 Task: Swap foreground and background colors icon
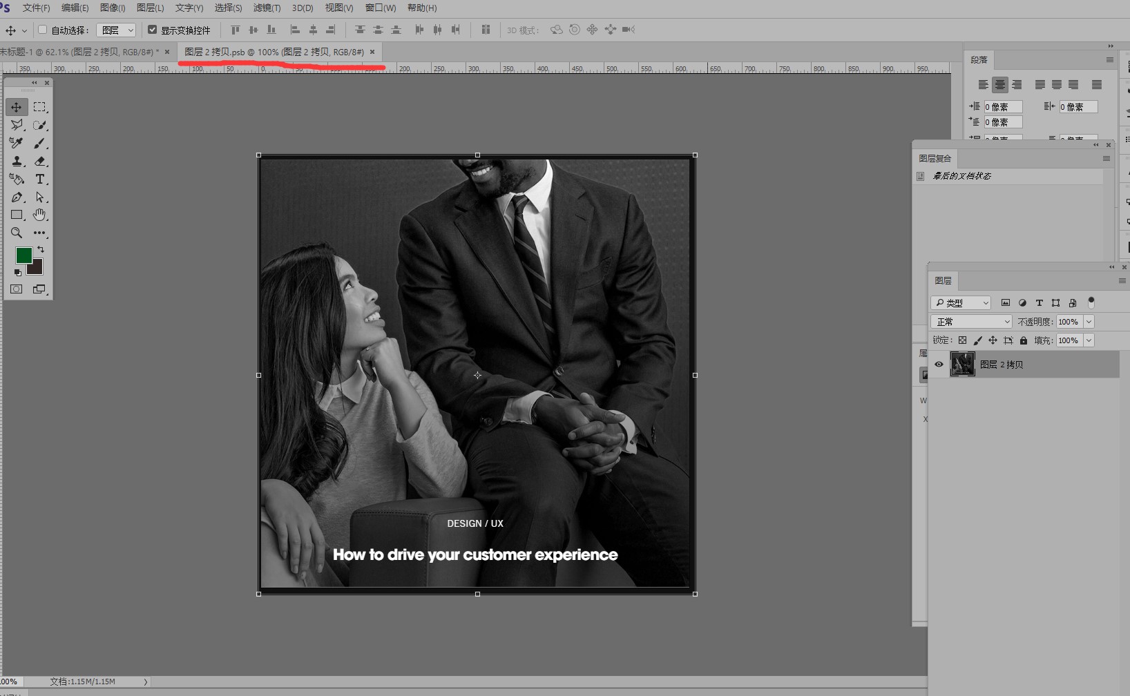pyautogui.click(x=41, y=249)
